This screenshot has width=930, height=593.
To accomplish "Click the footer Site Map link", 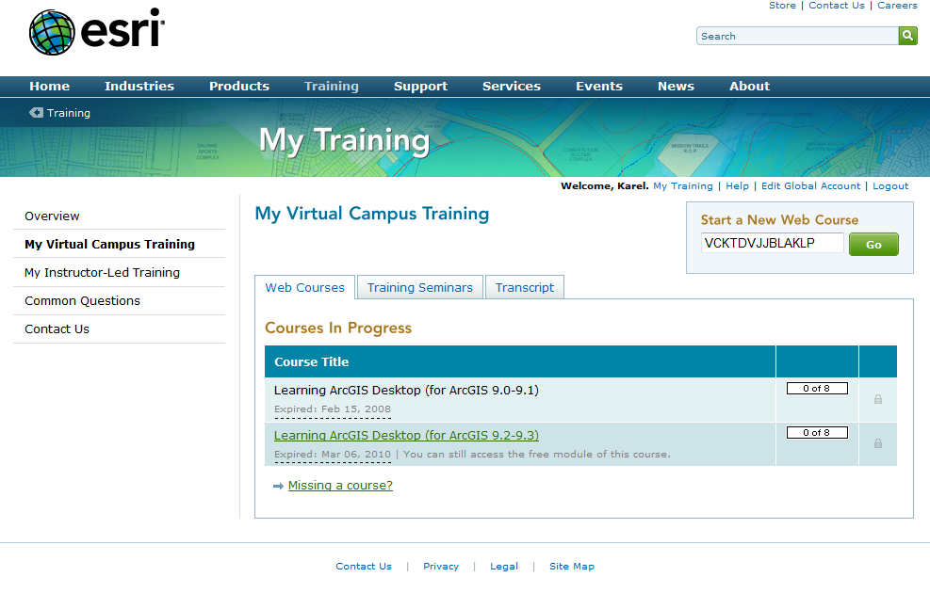I will (572, 567).
